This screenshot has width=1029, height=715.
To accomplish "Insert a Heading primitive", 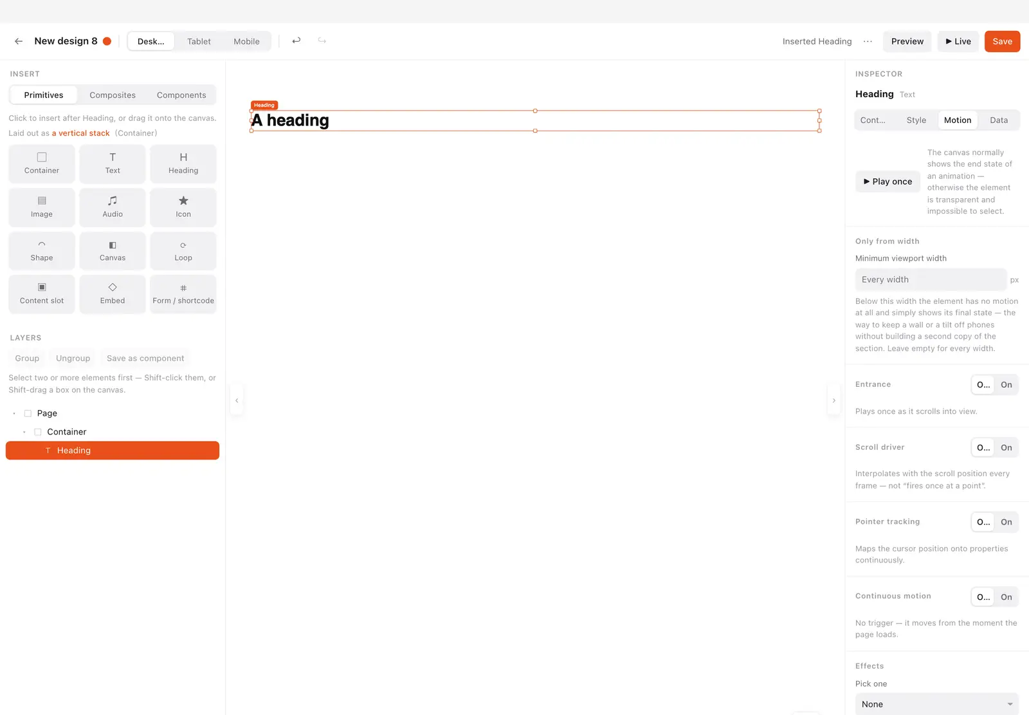I will (x=183, y=163).
